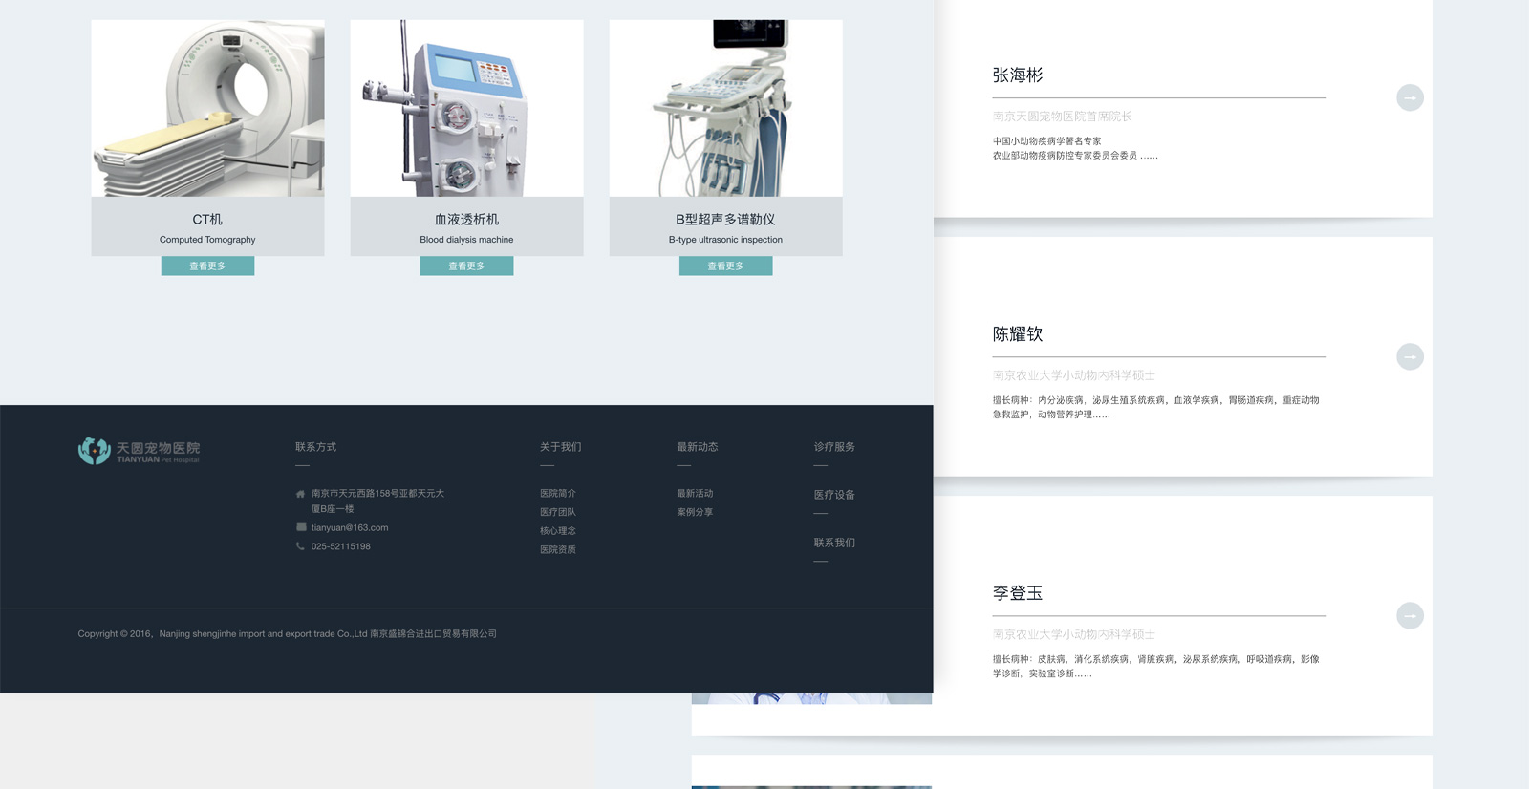Click the B型超声多谱勒仪 card title

click(x=725, y=220)
